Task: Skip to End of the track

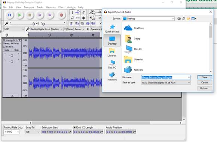Action: coord(50,15)
